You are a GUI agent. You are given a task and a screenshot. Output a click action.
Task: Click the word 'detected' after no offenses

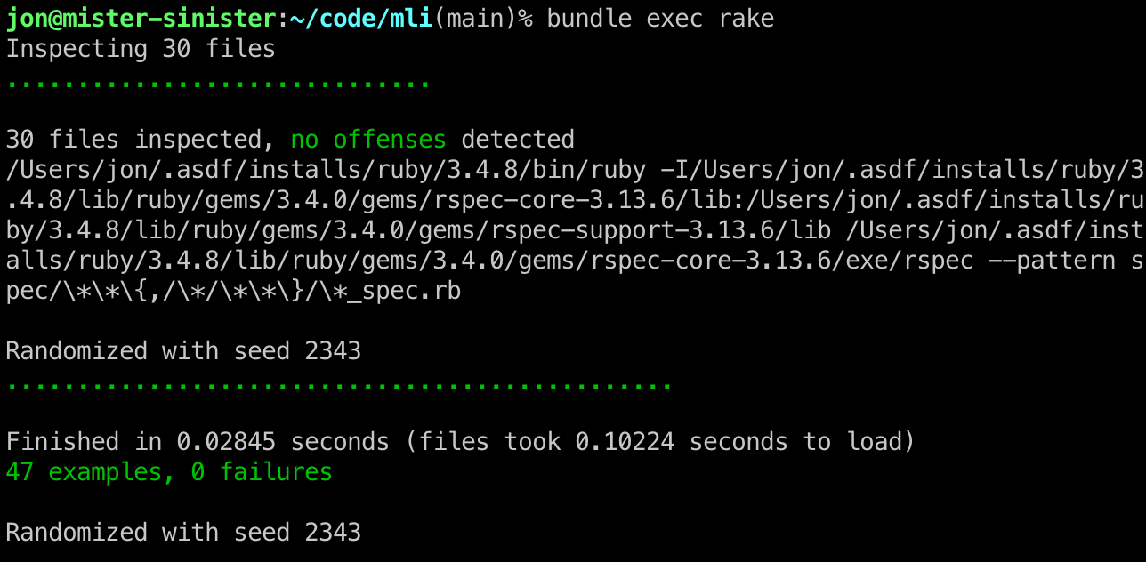click(x=518, y=140)
